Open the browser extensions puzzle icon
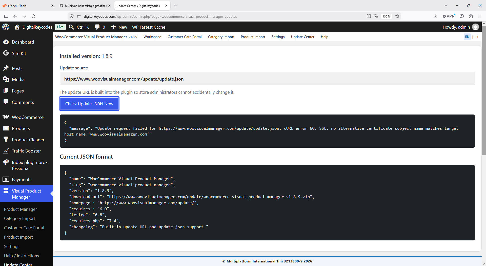486x266 pixels. pos(471,16)
